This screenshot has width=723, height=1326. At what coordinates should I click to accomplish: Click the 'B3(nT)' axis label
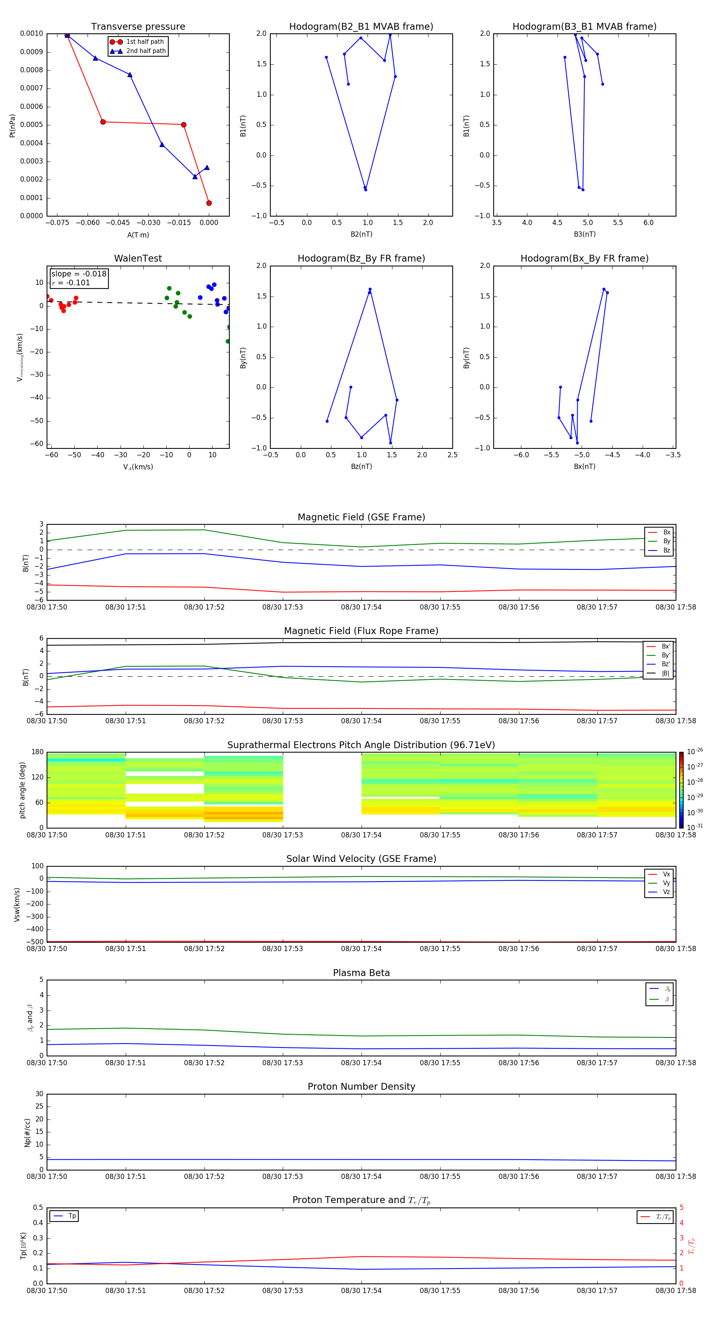584,234
